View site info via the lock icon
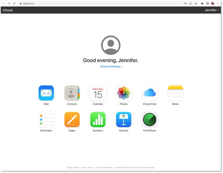The image size is (223, 173). click(20, 4)
